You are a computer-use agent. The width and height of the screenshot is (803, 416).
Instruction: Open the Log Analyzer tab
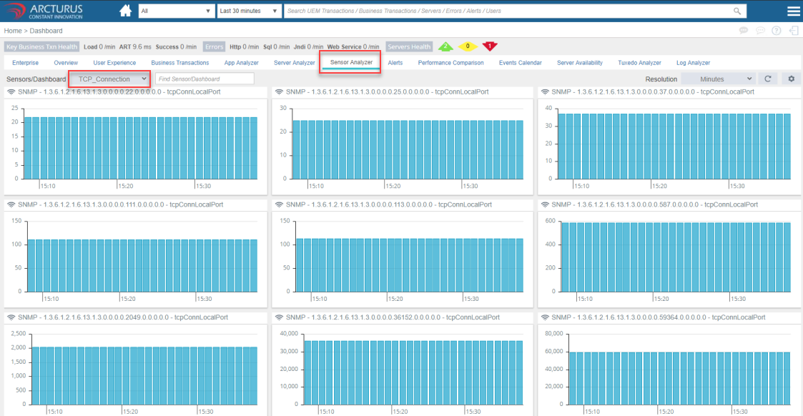[x=693, y=63]
